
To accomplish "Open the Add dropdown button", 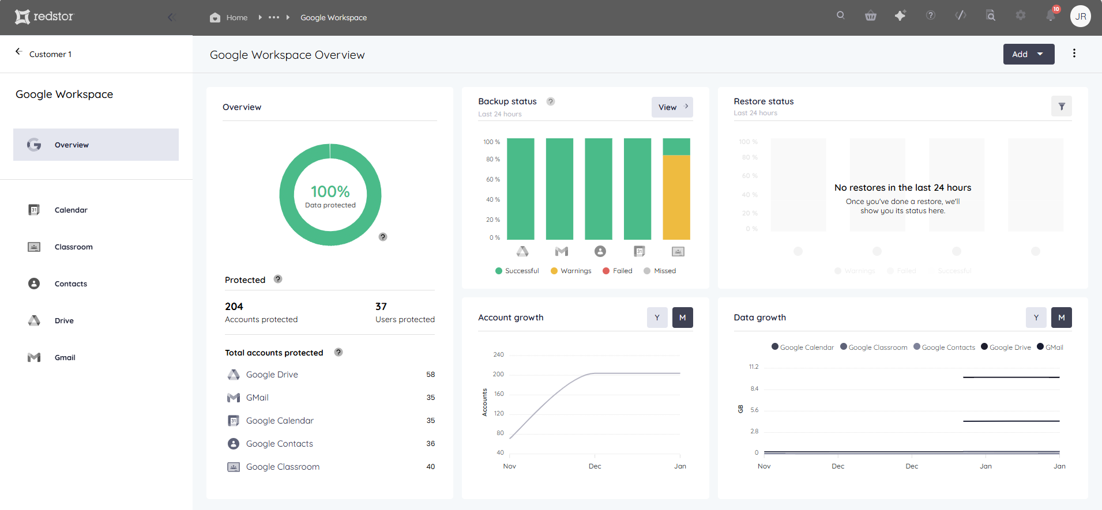I will [1029, 54].
